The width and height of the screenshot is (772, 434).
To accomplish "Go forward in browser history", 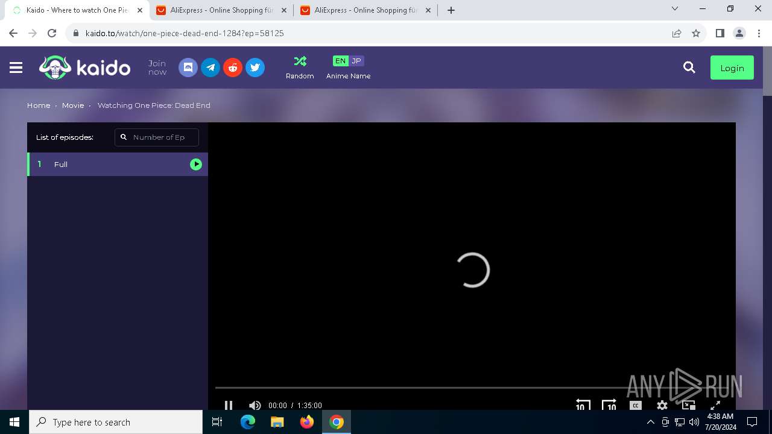I will (x=33, y=33).
